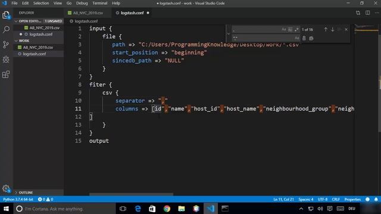This screenshot has width=381, height=214.
Task: Open the Help menu
Action: (x=116, y=3)
